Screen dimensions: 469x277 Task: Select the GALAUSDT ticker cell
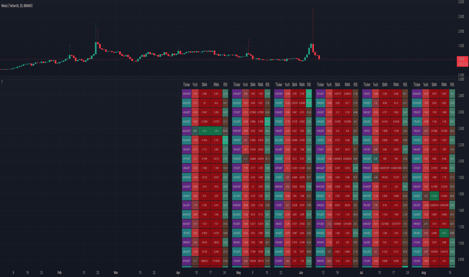(279, 140)
